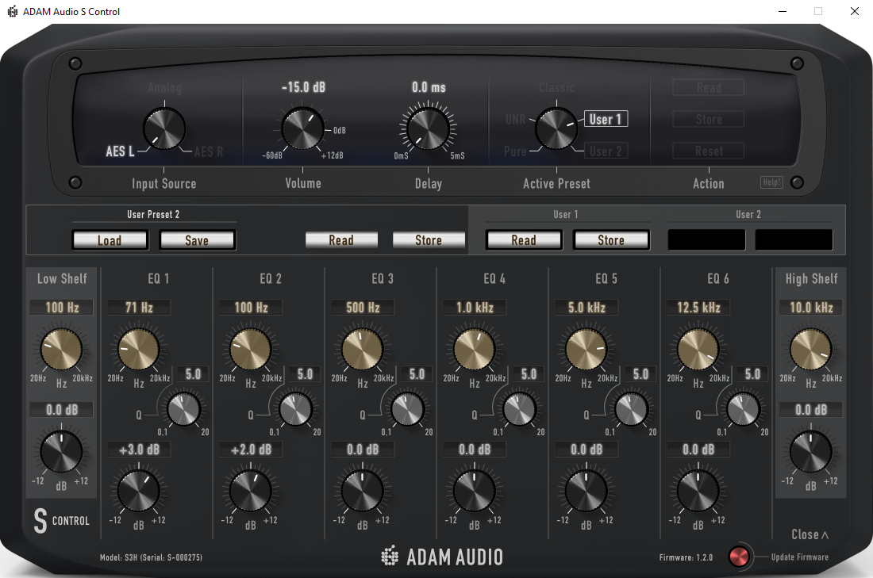The image size is (873, 578).
Task: Click the middle Read button beside Save
Action: tap(341, 239)
